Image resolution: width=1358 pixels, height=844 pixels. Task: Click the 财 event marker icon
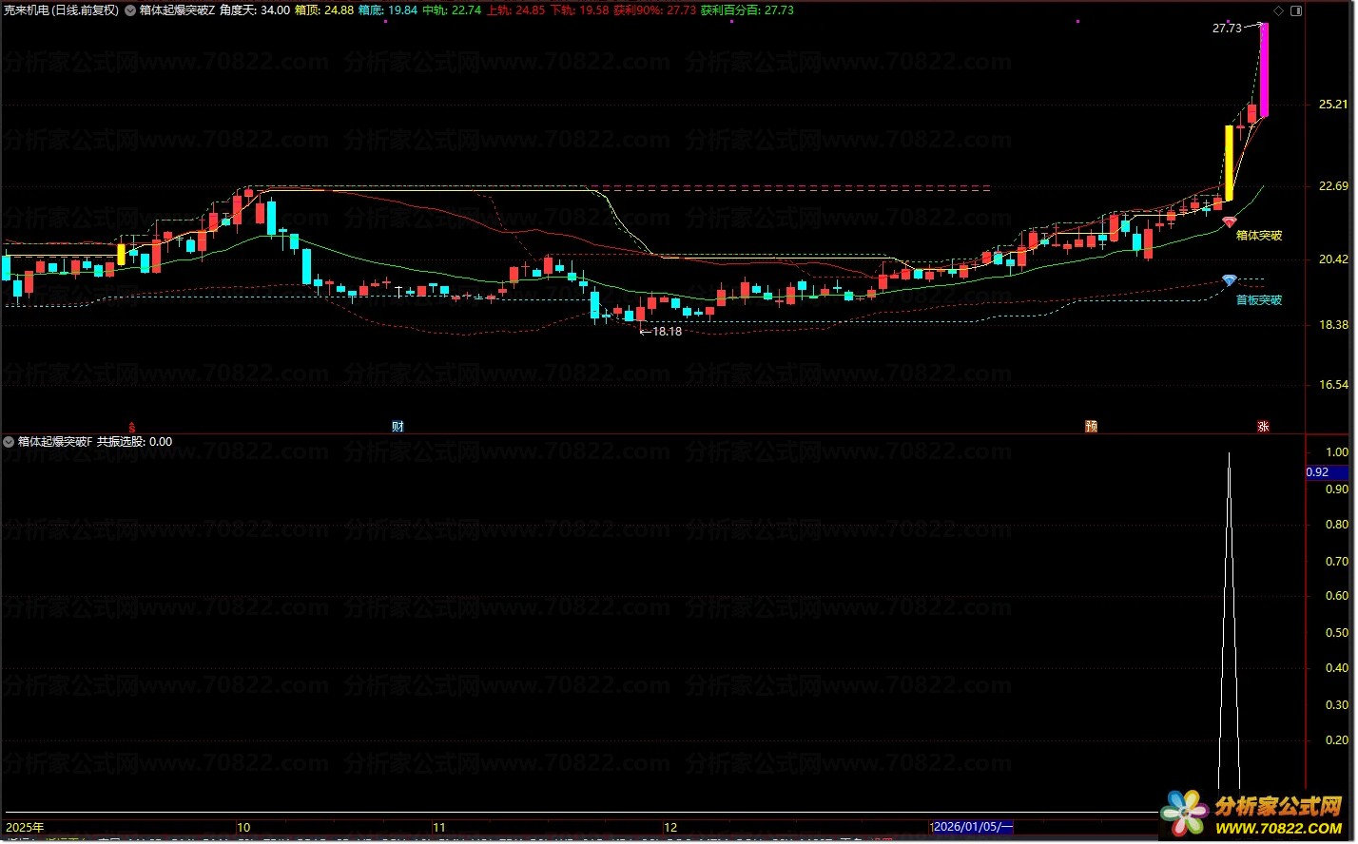(x=398, y=427)
